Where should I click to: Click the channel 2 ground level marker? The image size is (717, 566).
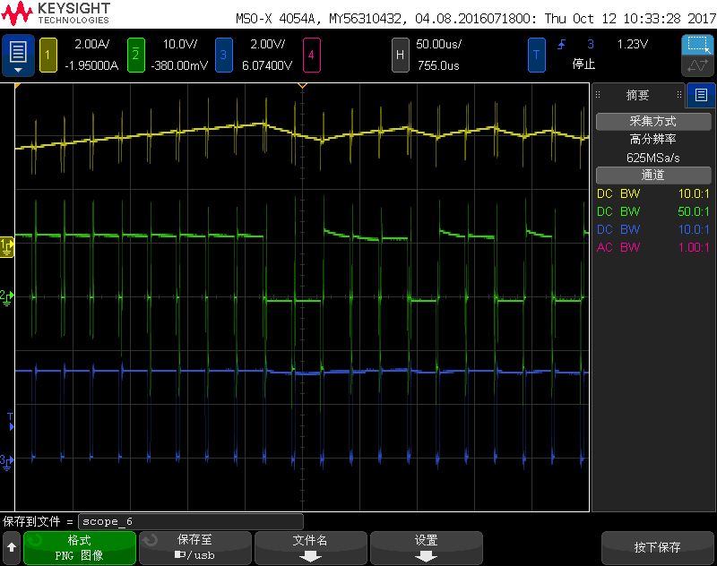6,297
